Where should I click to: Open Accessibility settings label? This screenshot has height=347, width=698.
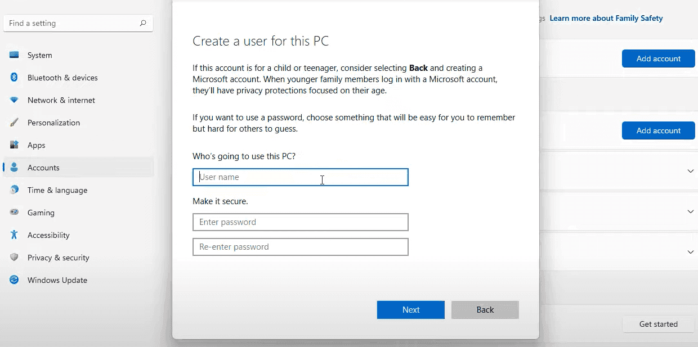(48, 235)
